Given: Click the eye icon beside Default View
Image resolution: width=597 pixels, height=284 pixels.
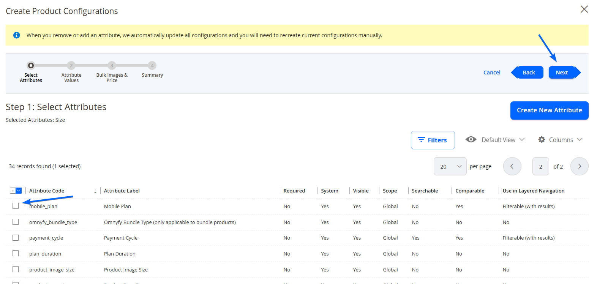Looking at the screenshot, I should [471, 139].
